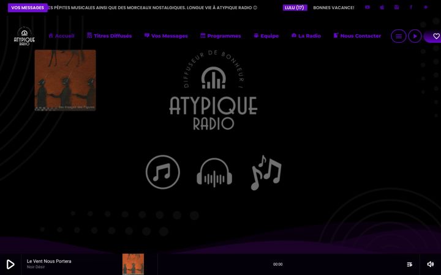Screen dimensions: 441x275
Task: Toggle the volume speaker icon
Action: coord(431,265)
